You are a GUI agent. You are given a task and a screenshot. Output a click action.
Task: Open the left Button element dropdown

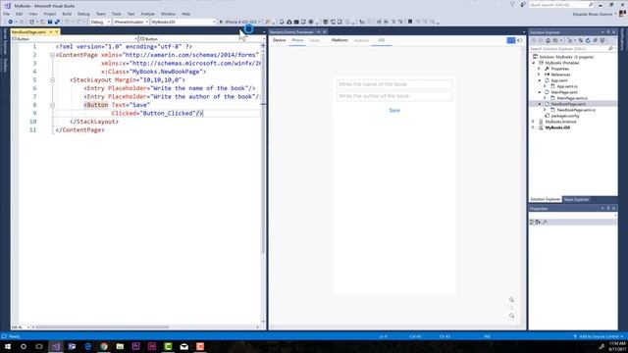coord(75,39)
